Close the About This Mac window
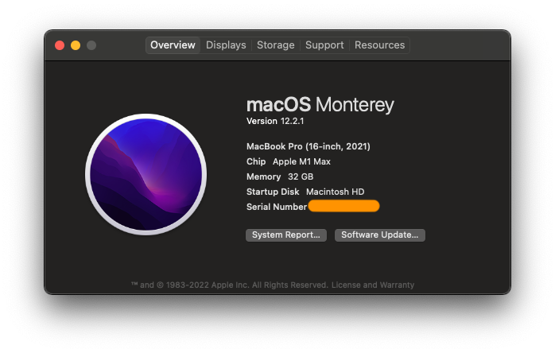The width and height of the screenshot is (555, 353). [60, 45]
